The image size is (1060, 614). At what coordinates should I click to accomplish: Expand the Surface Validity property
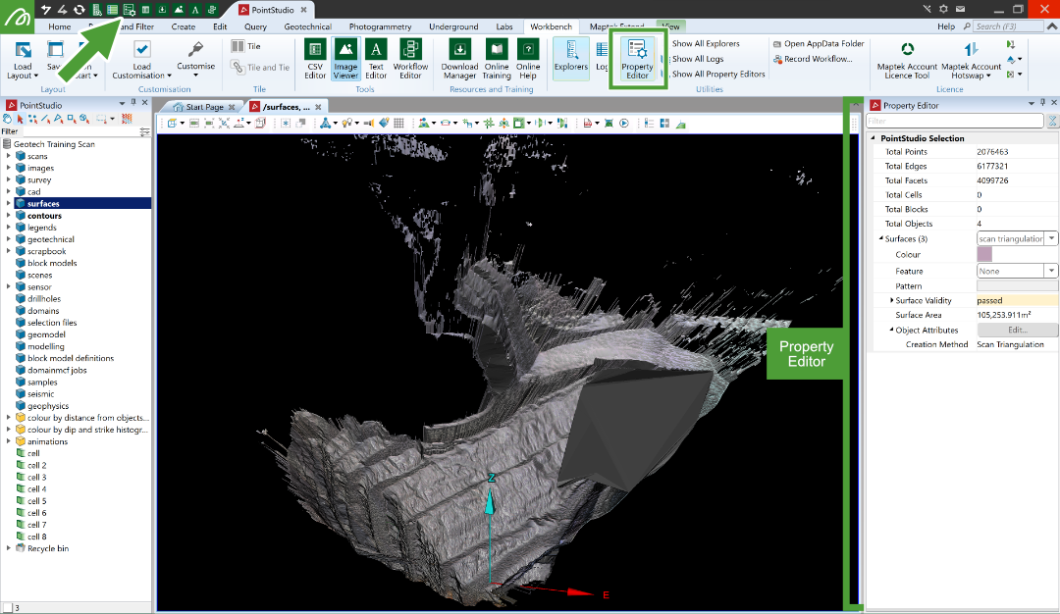point(891,300)
